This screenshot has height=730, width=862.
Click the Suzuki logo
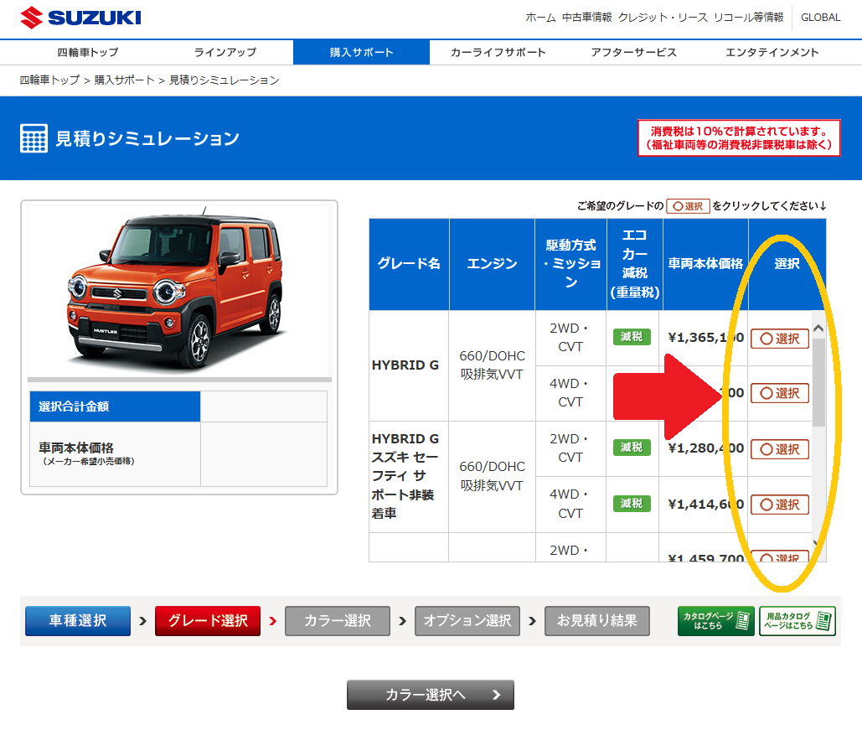(80, 18)
